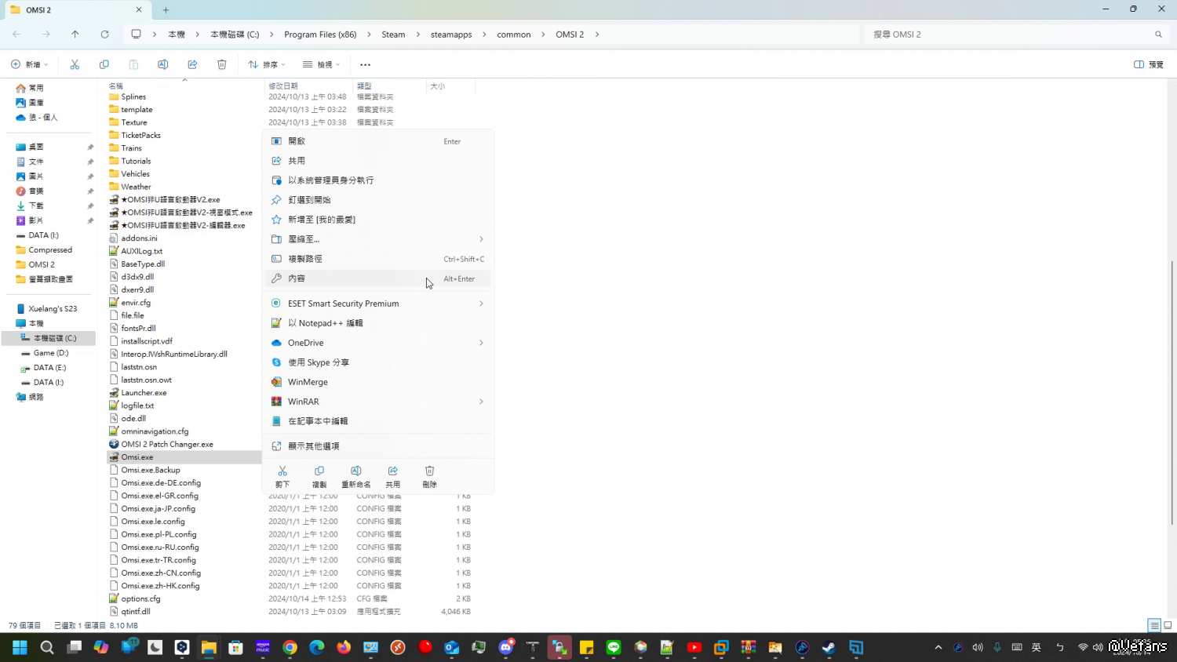Choose 釘選到開始 in the context menu
The height and width of the screenshot is (662, 1177).
point(378,200)
